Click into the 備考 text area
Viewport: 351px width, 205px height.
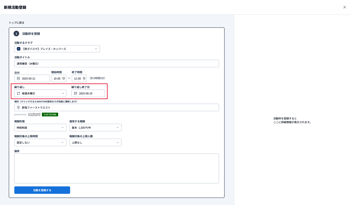point(117,168)
